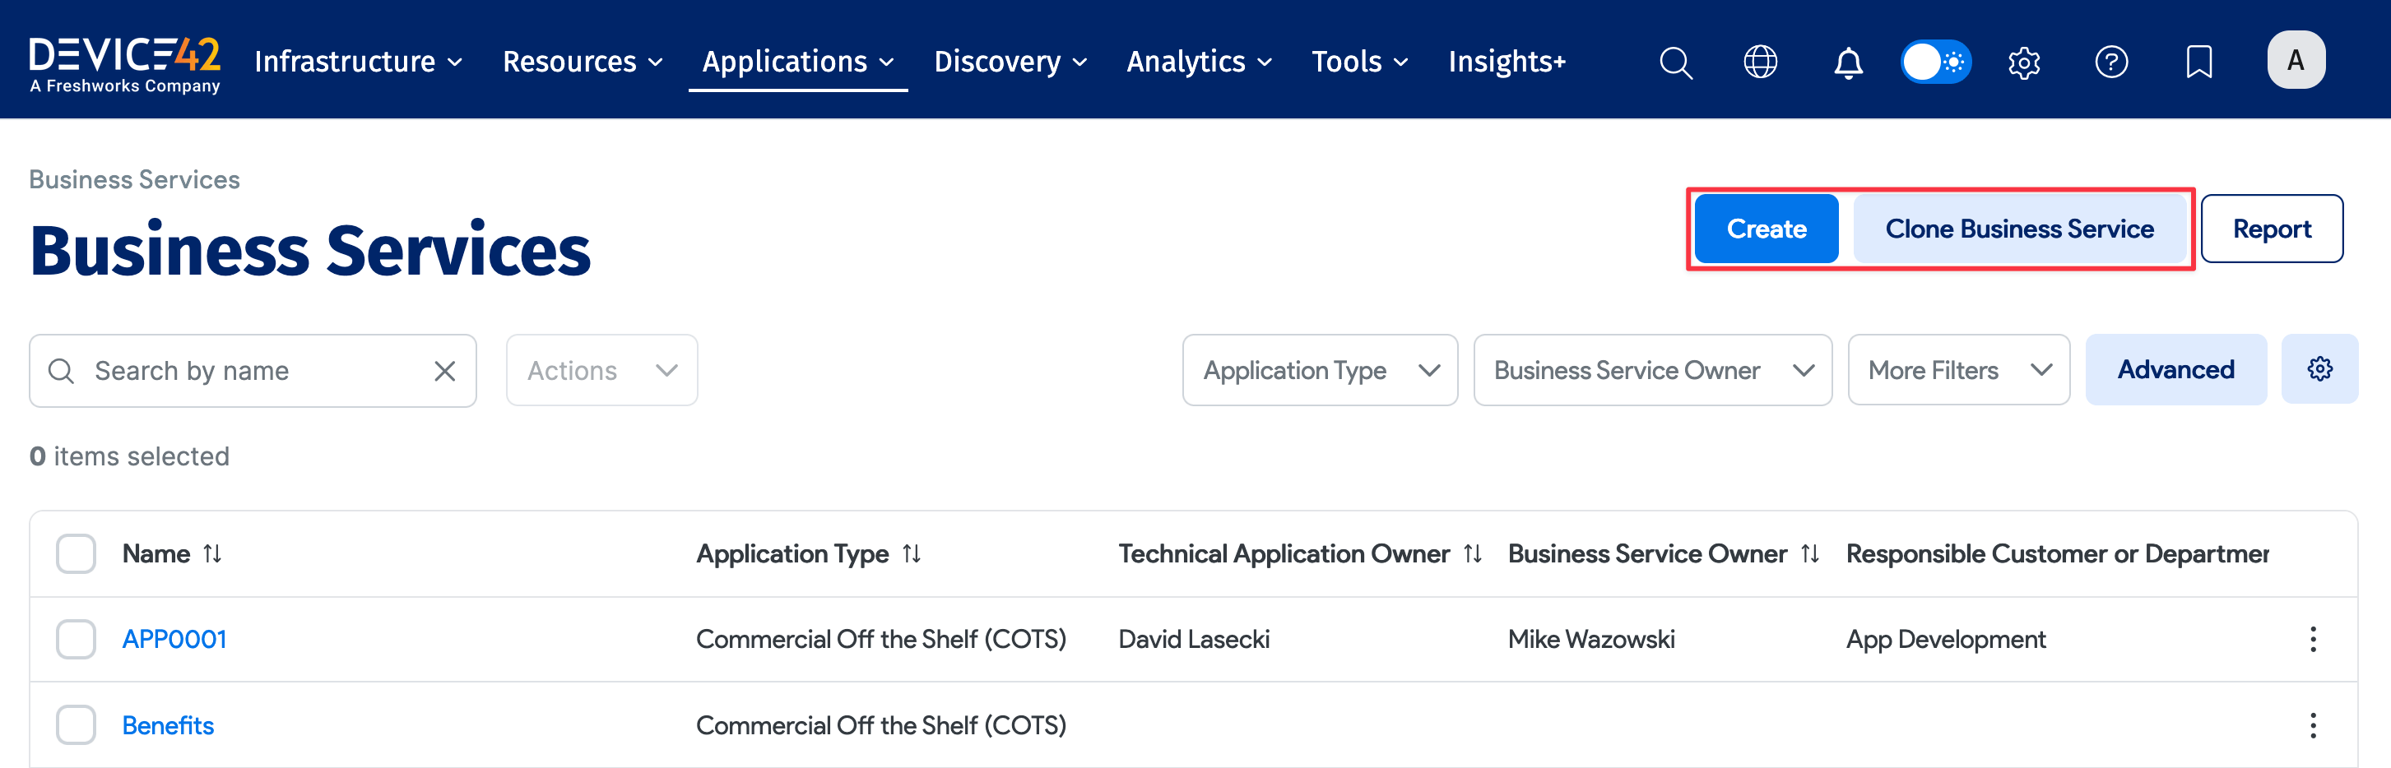
Task: Open the notifications bell
Action: tap(1847, 62)
